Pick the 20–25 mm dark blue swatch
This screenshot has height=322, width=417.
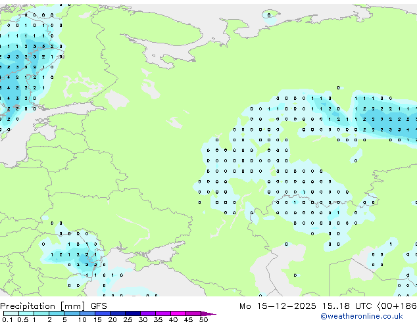(x=117, y=313)
